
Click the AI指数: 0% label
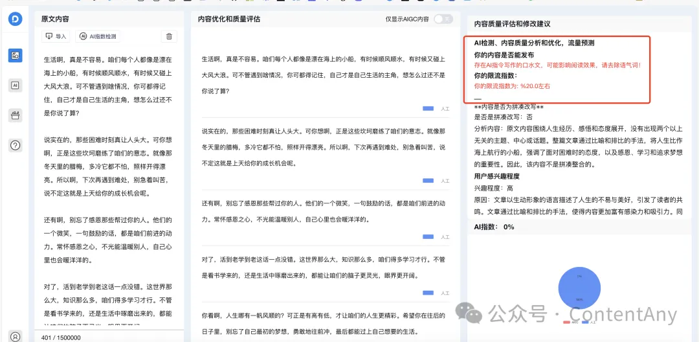click(x=494, y=227)
